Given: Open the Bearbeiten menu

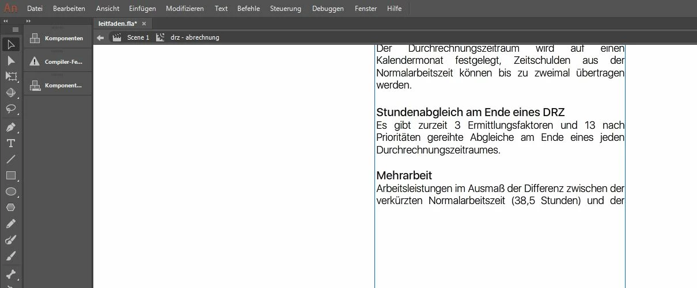Looking at the screenshot, I should point(69,9).
